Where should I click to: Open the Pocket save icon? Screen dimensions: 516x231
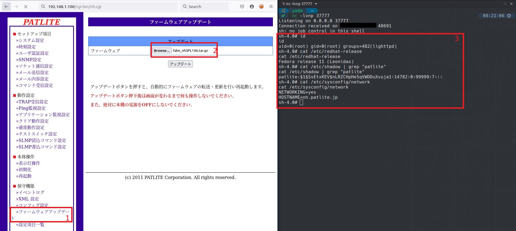[x=242, y=6]
